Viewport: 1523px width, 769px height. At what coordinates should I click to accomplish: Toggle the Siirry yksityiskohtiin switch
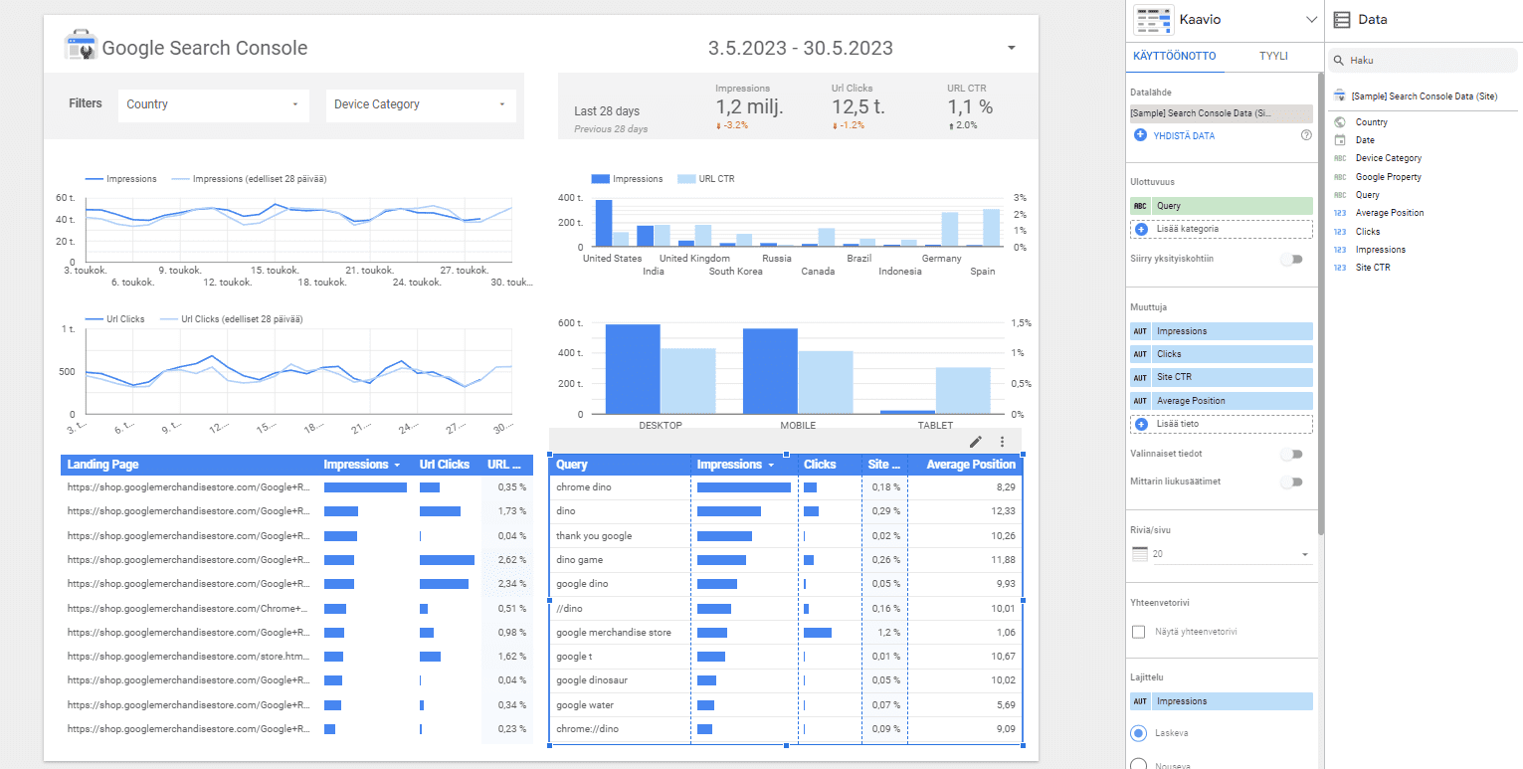pos(1291,259)
